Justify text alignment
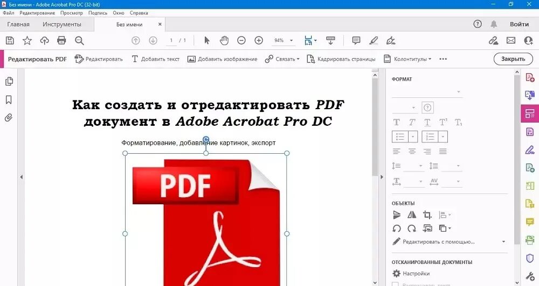 click(x=443, y=151)
